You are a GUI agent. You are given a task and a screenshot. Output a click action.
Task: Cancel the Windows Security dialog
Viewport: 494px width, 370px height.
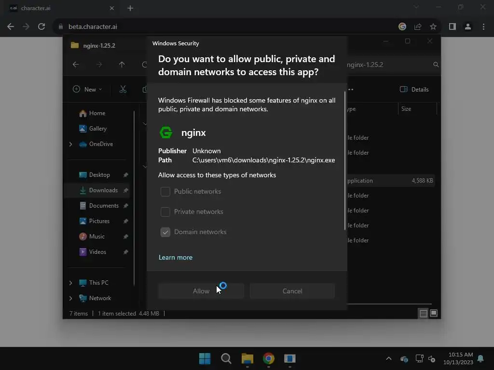click(292, 291)
